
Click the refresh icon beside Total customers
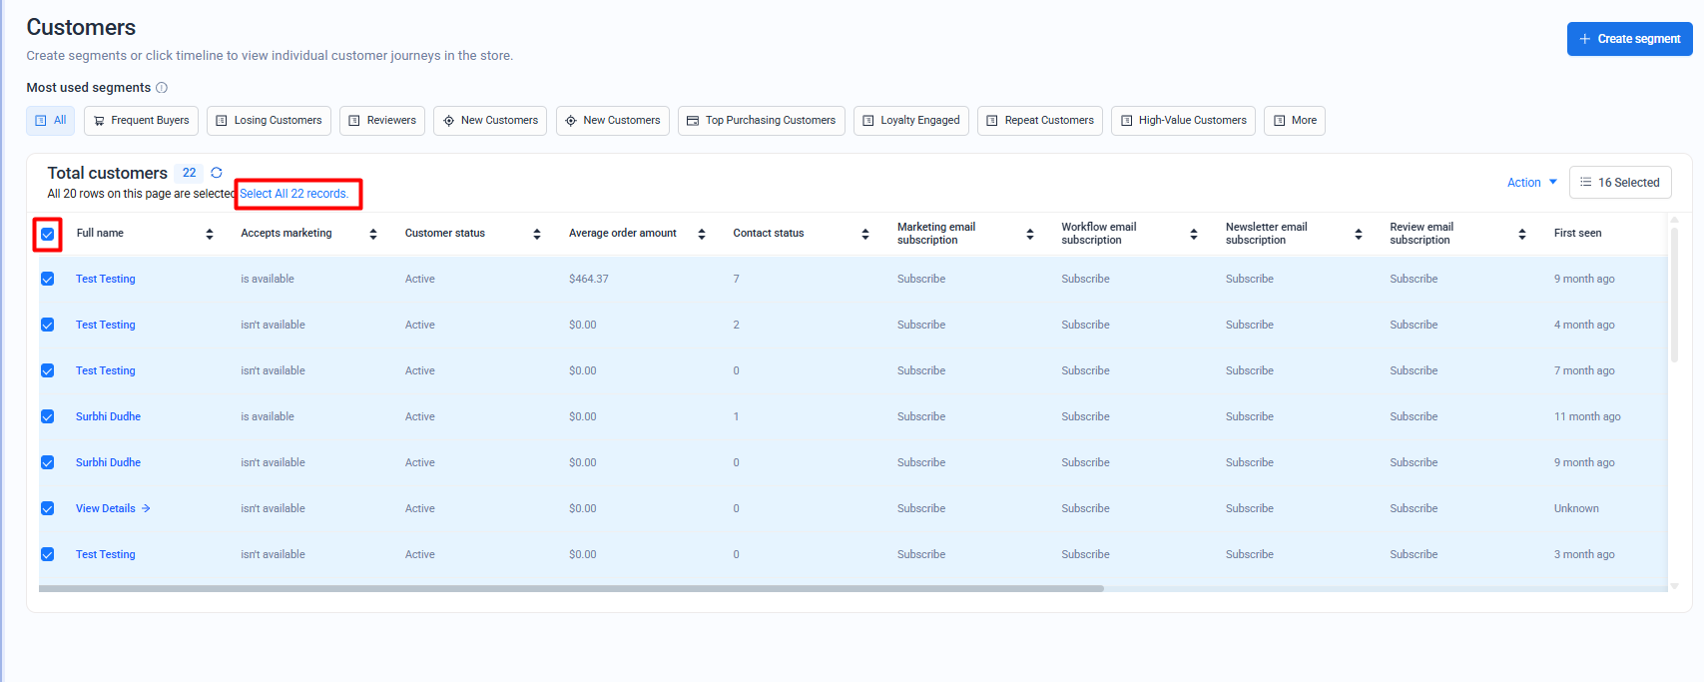click(x=217, y=173)
